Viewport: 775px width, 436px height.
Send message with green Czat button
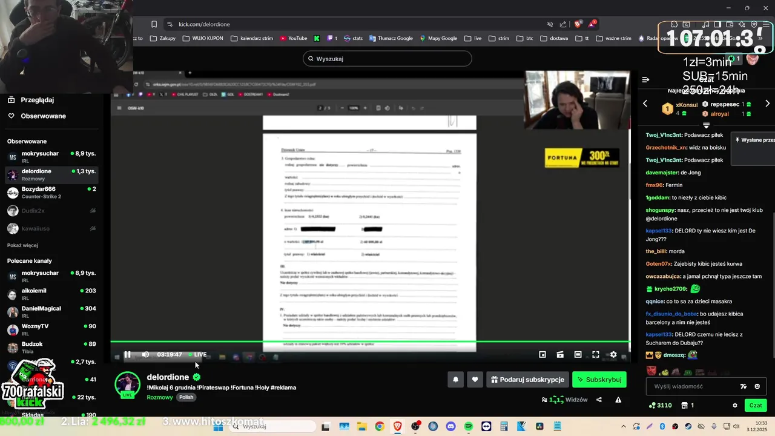click(x=756, y=405)
